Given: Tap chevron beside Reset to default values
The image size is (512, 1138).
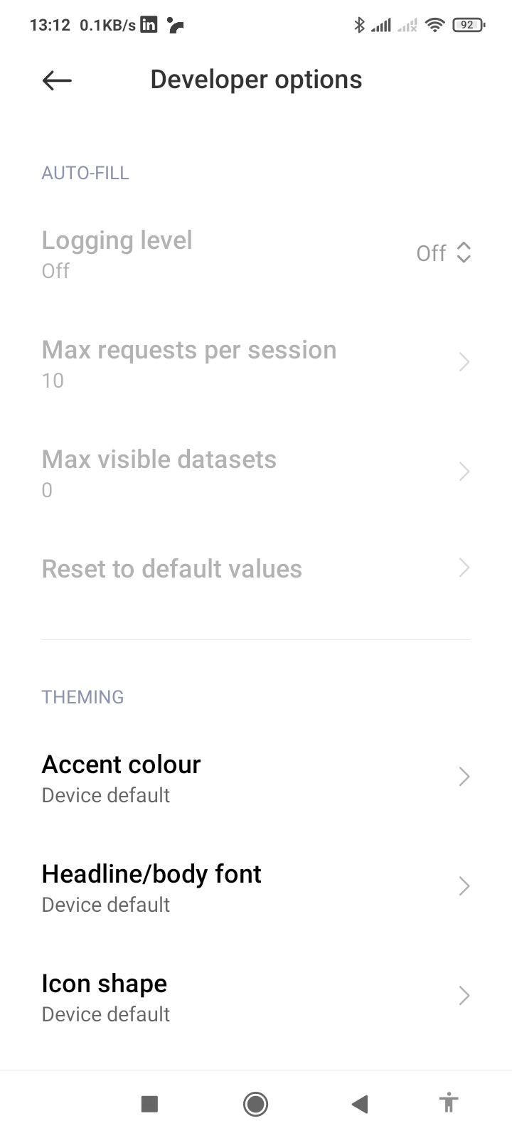Looking at the screenshot, I should (464, 568).
